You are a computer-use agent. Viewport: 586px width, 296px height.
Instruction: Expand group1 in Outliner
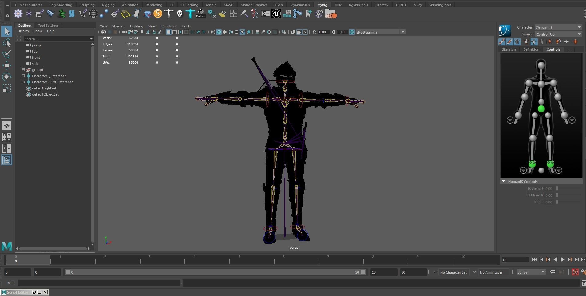coord(23,70)
